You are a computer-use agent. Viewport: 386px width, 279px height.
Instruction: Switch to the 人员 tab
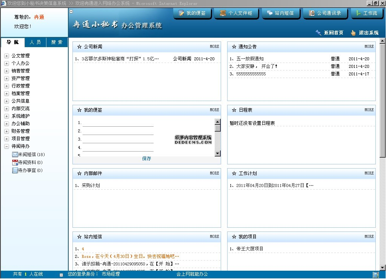coord(35,42)
